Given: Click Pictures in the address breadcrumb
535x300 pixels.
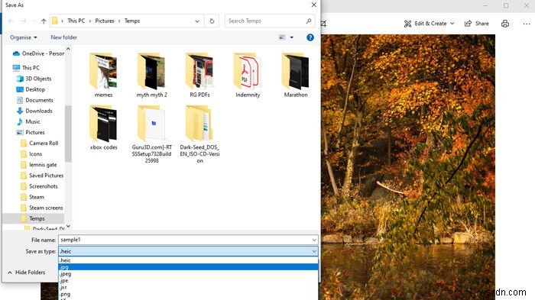Looking at the screenshot, I should tap(105, 21).
